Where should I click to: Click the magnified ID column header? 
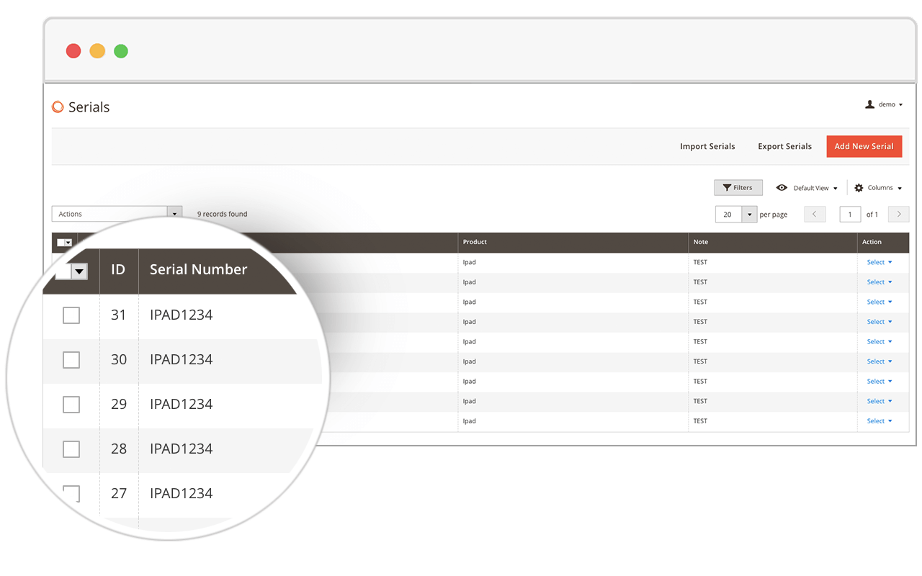(x=118, y=269)
